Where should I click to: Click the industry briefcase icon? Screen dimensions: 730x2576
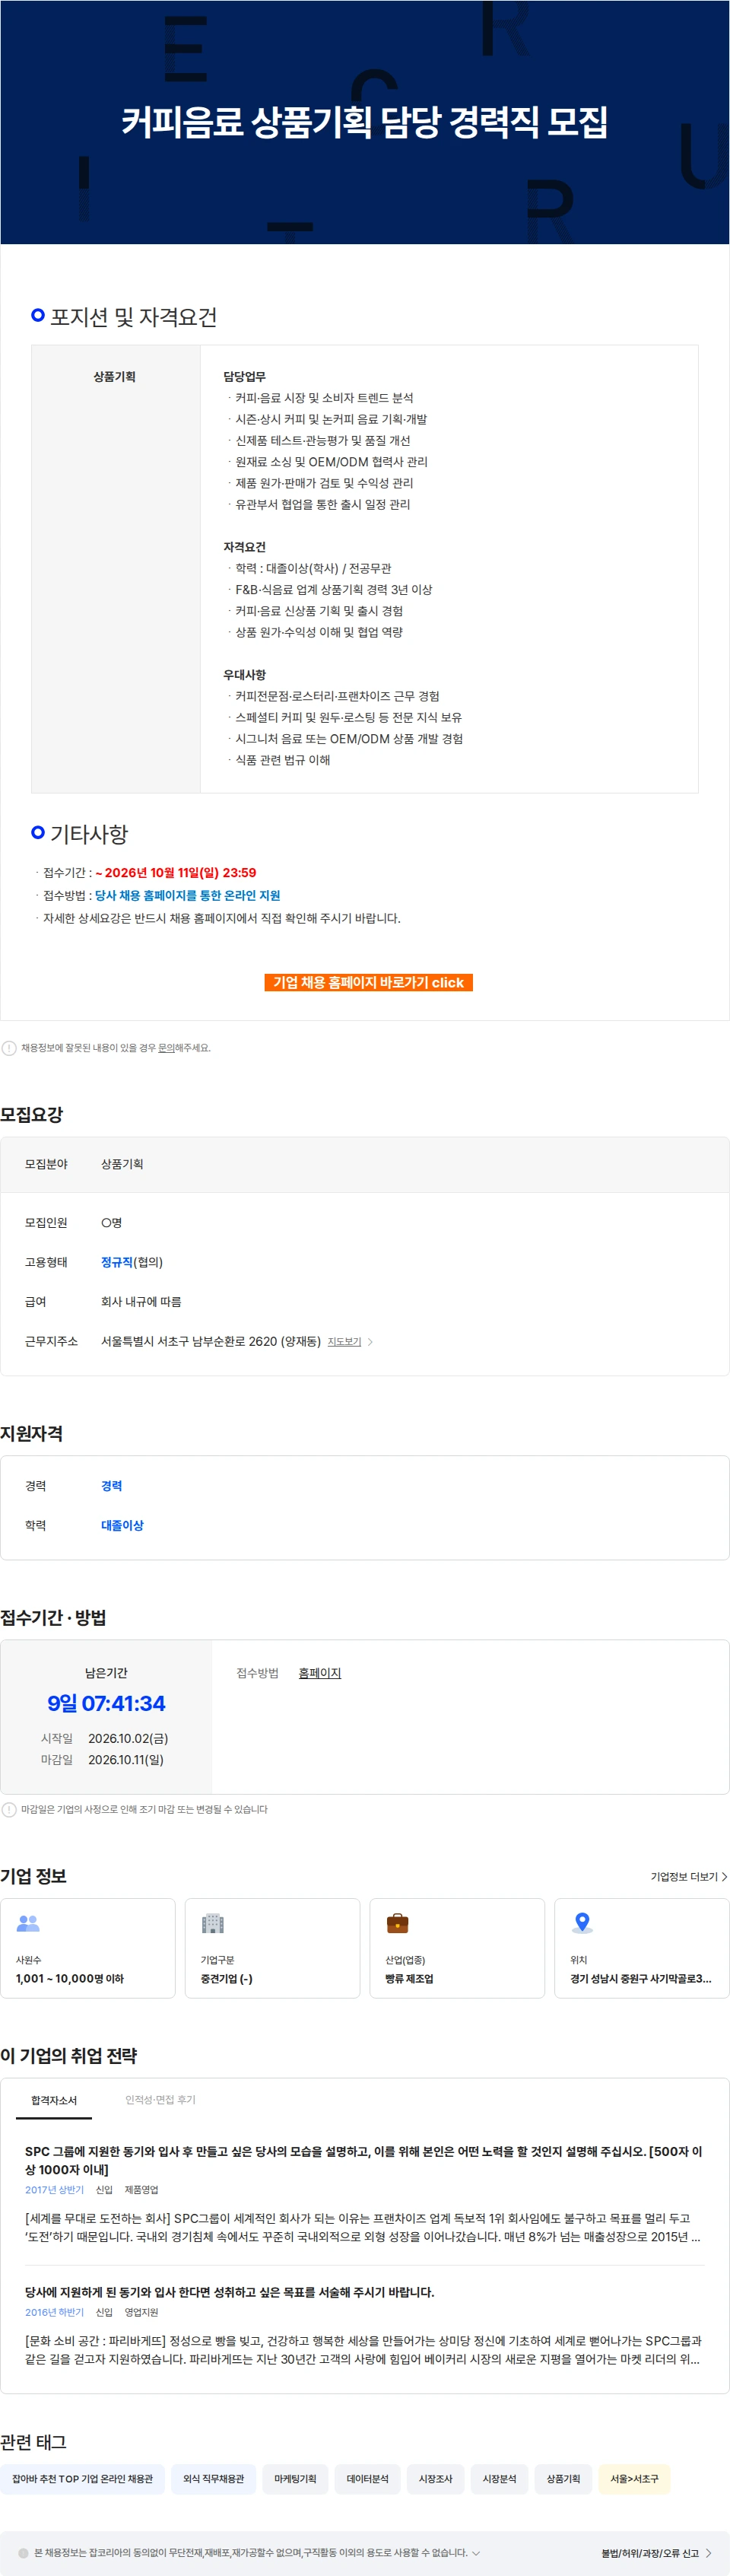click(397, 1922)
